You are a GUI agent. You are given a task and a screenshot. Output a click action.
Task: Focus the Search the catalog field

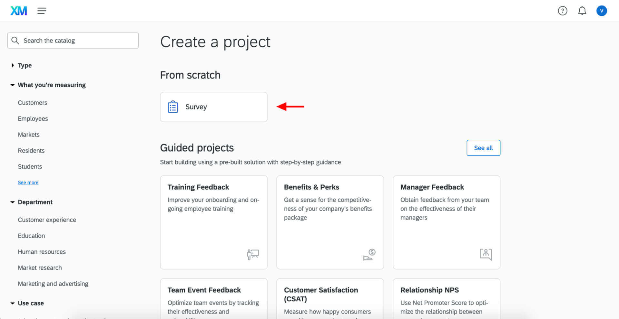click(73, 41)
